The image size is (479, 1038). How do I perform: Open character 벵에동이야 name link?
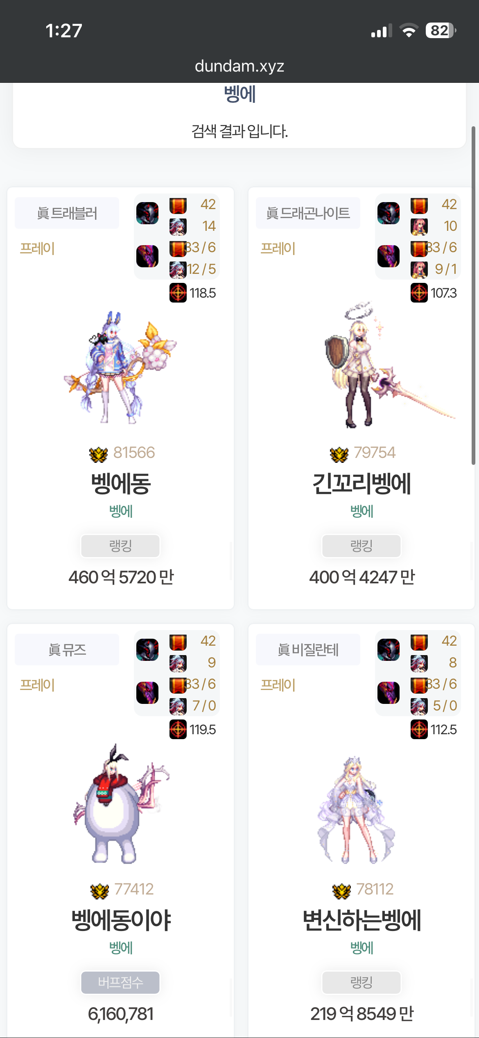(121, 920)
